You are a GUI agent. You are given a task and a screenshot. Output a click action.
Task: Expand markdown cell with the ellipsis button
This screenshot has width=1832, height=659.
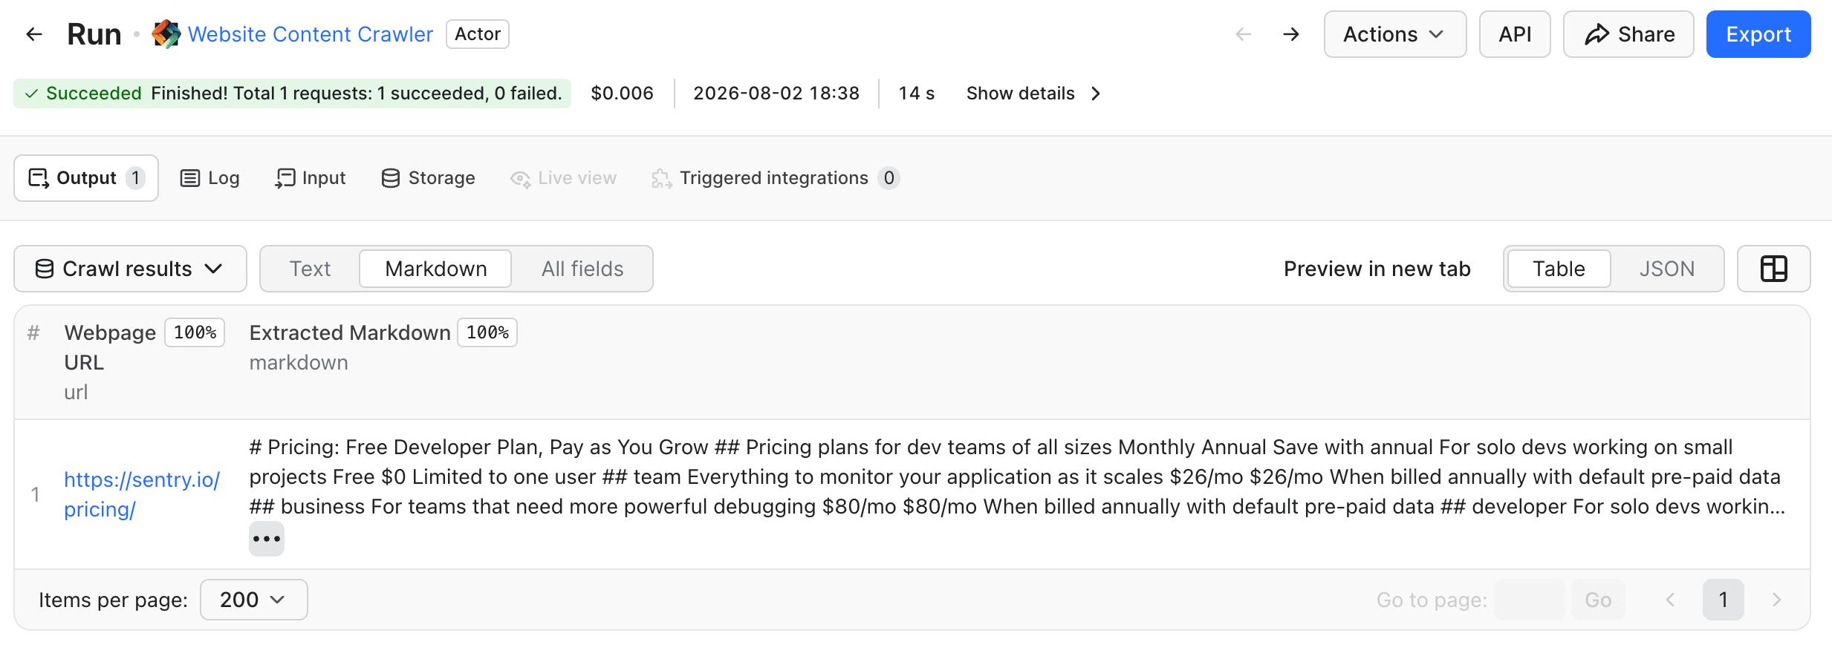(x=267, y=539)
